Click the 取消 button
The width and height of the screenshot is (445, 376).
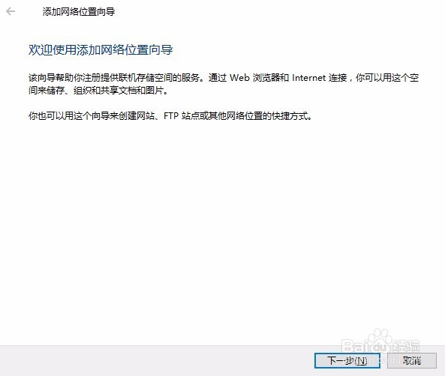pyautogui.click(x=411, y=360)
